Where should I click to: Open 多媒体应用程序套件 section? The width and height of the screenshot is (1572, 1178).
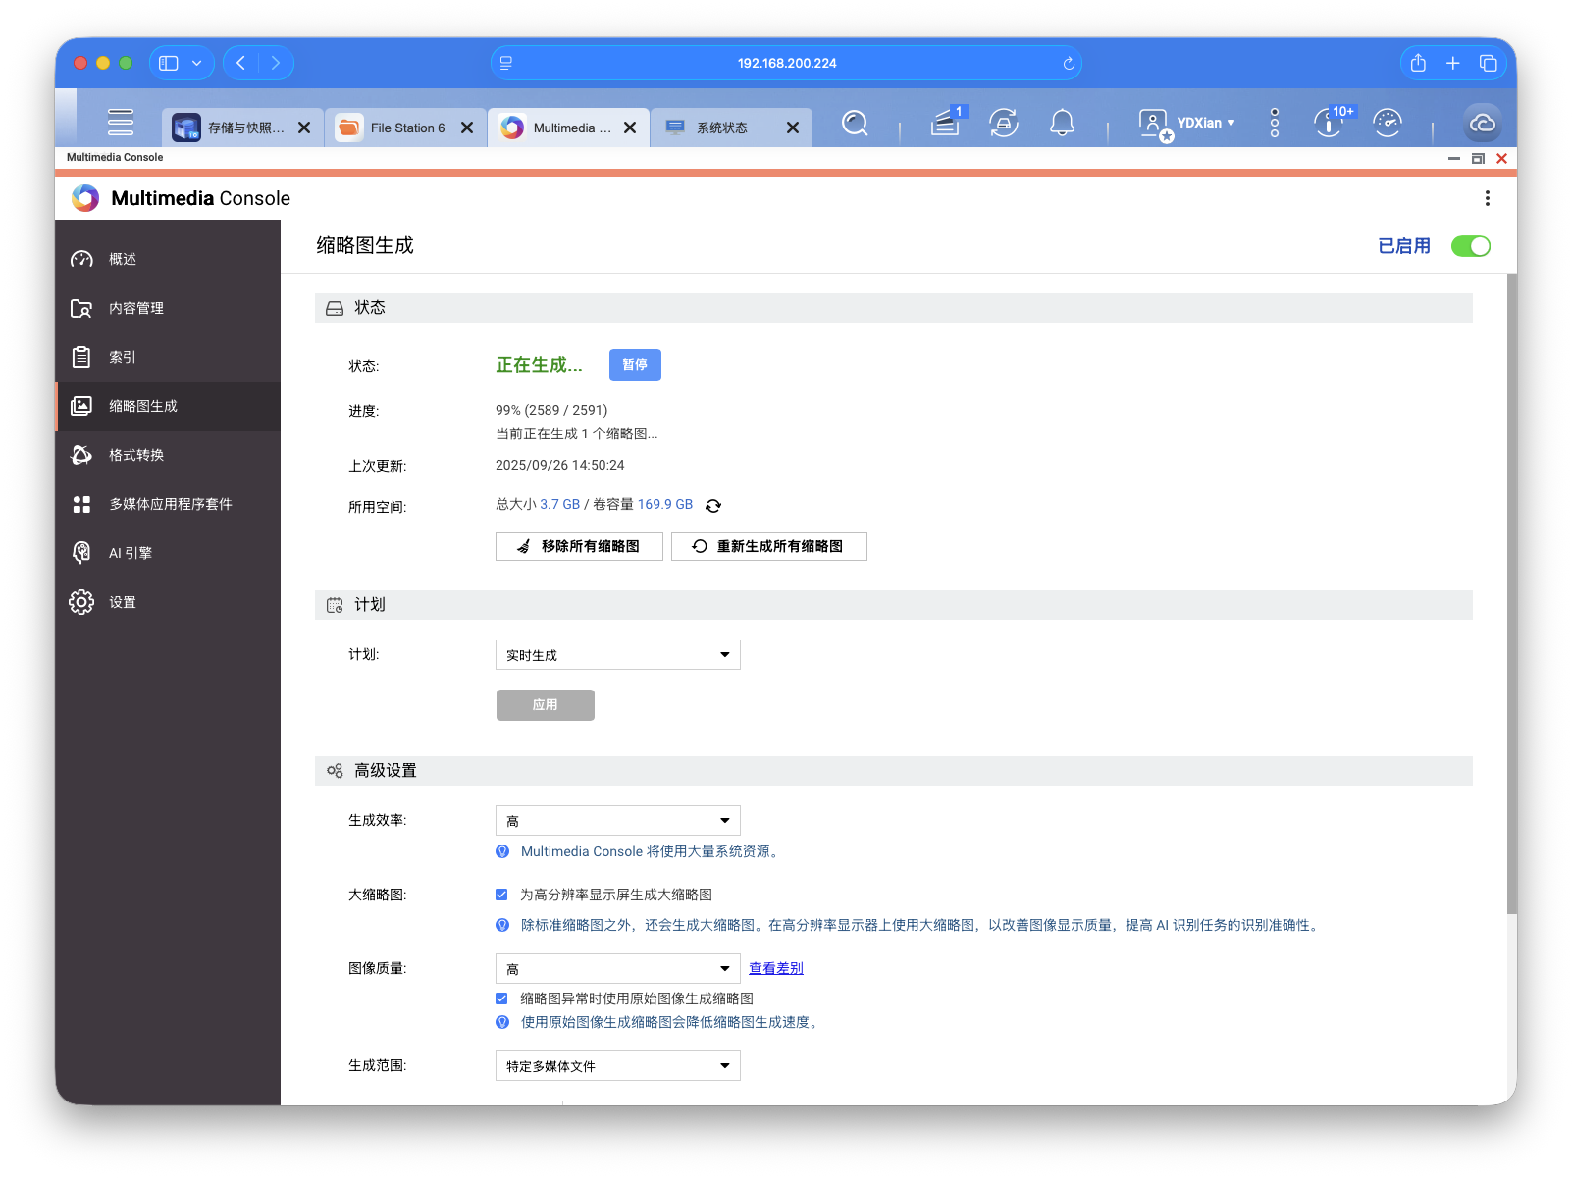171,503
